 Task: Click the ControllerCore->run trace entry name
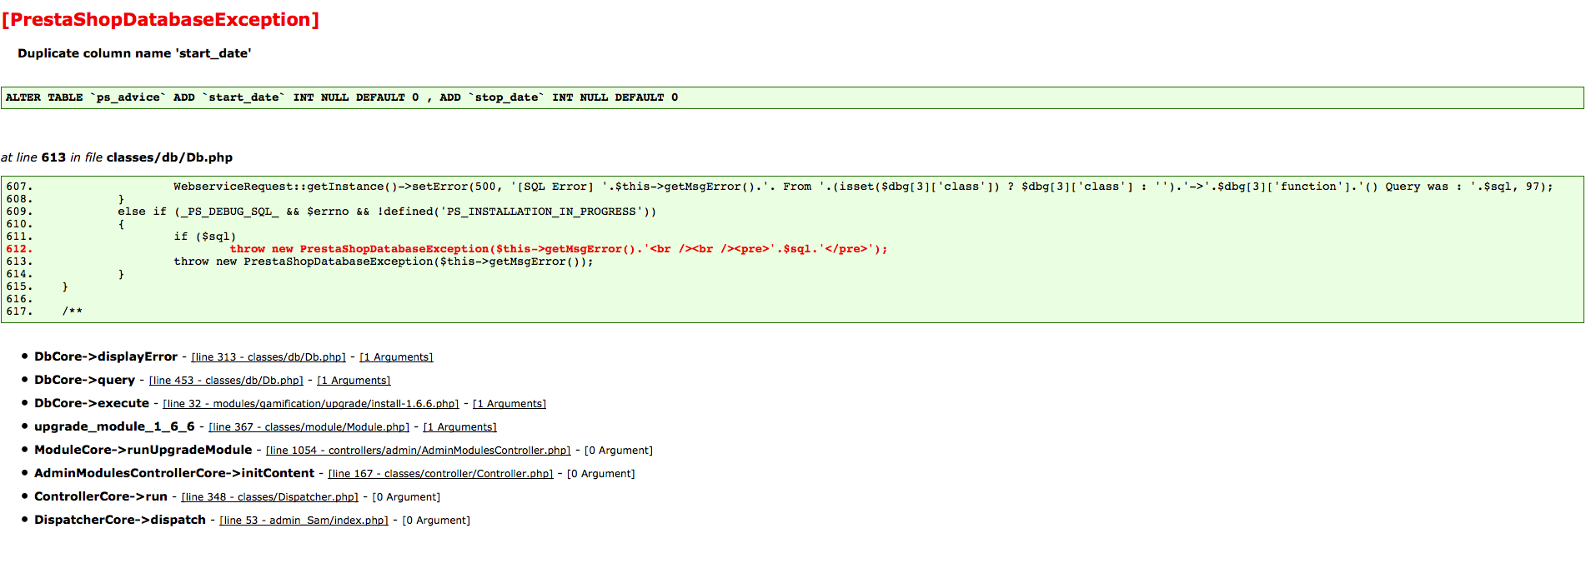click(x=101, y=496)
